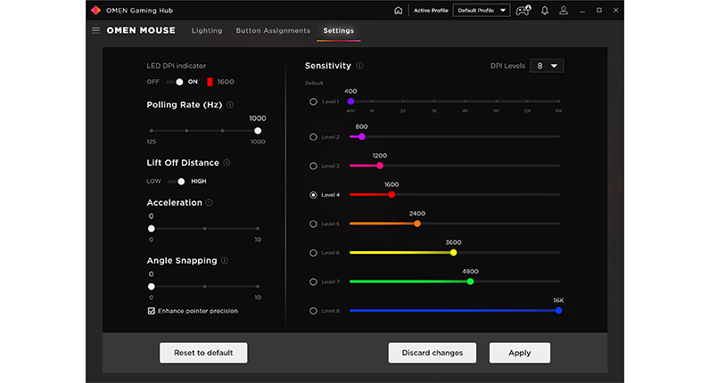Click Level 4 red 1600 slider knob
The width and height of the screenshot is (709, 383).
[x=392, y=195]
